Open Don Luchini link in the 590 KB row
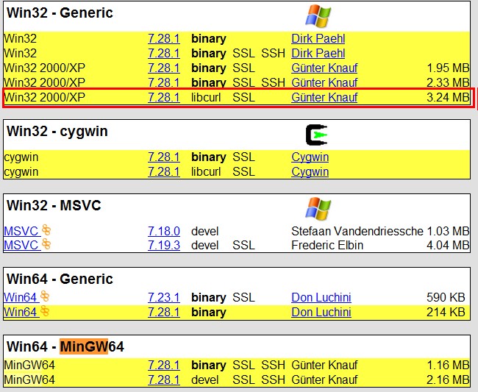 (x=321, y=298)
